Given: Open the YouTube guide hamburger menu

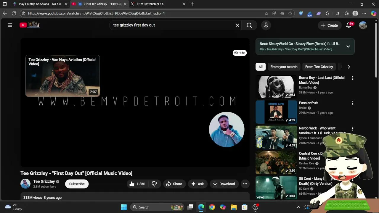Looking at the screenshot, I should click(10, 25).
